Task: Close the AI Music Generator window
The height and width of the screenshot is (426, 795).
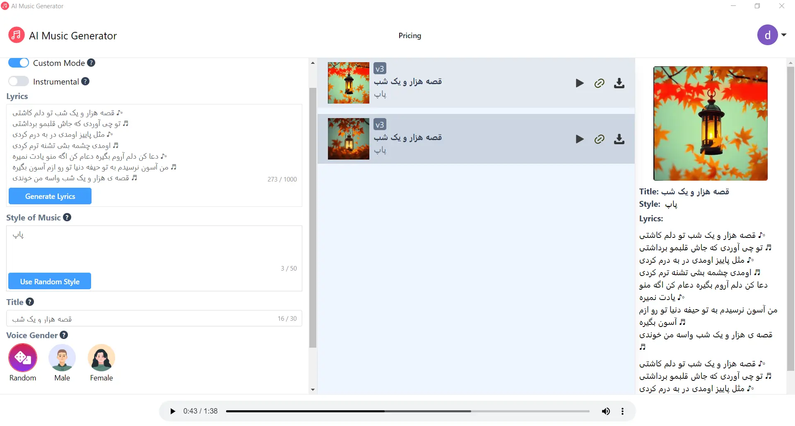Action: click(782, 6)
